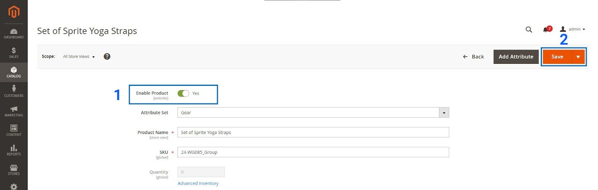Click the Scope label text

48,56
